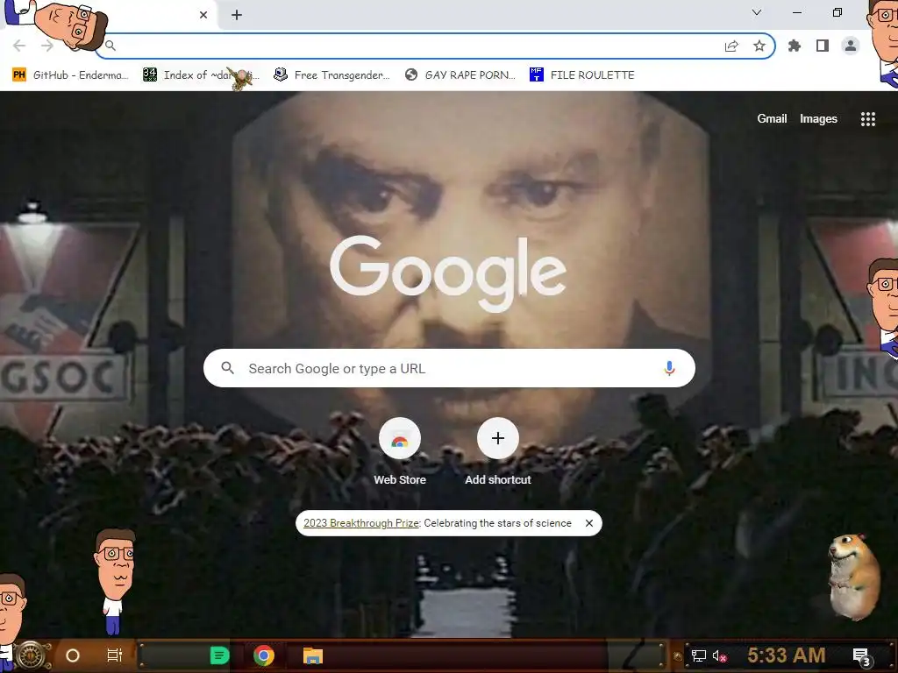Open Task View on the taskbar
The image size is (898, 673).
[x=115, y=655]
